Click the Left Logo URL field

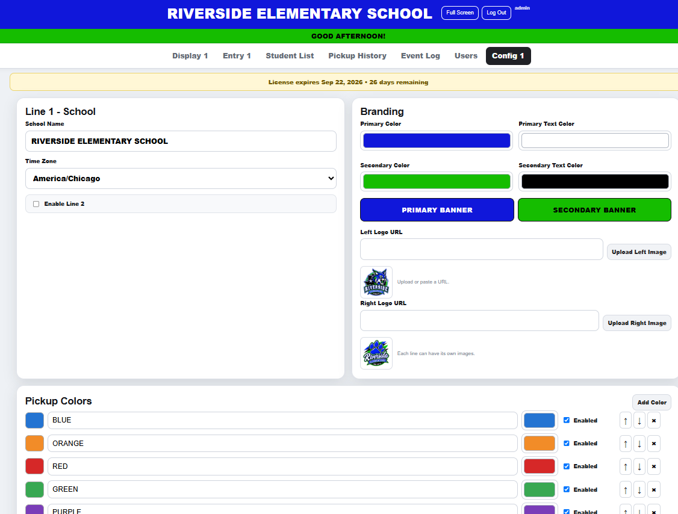tap(481, 249)
